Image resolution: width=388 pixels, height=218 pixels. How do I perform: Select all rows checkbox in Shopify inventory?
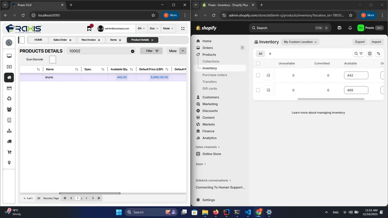click(258, 63)
